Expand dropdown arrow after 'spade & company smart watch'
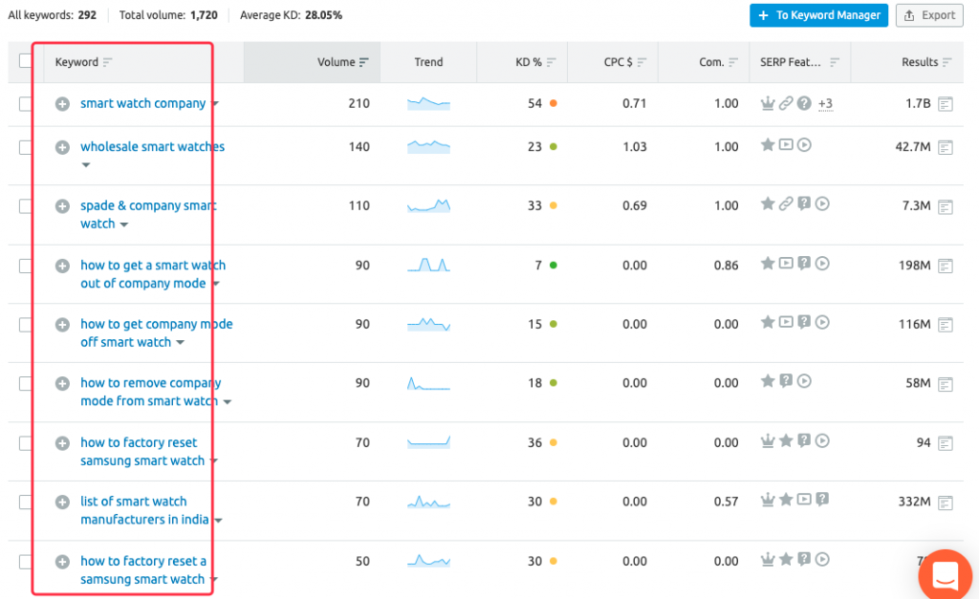Viewport: 979px width, 599px height. tap(124, 225)
